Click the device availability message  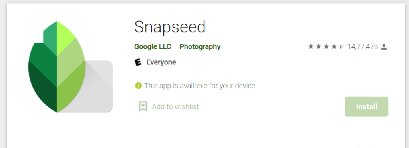pos(200,86)
